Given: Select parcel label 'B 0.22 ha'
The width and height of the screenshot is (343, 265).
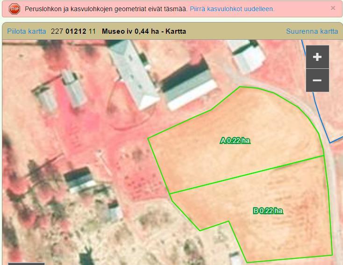Looking at the screenshot, I should coord(268,211).
